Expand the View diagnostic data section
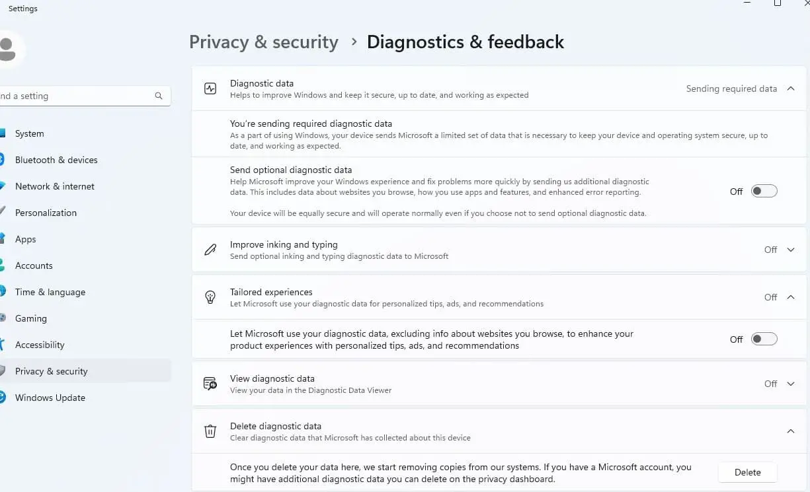 tap(790, 384)
